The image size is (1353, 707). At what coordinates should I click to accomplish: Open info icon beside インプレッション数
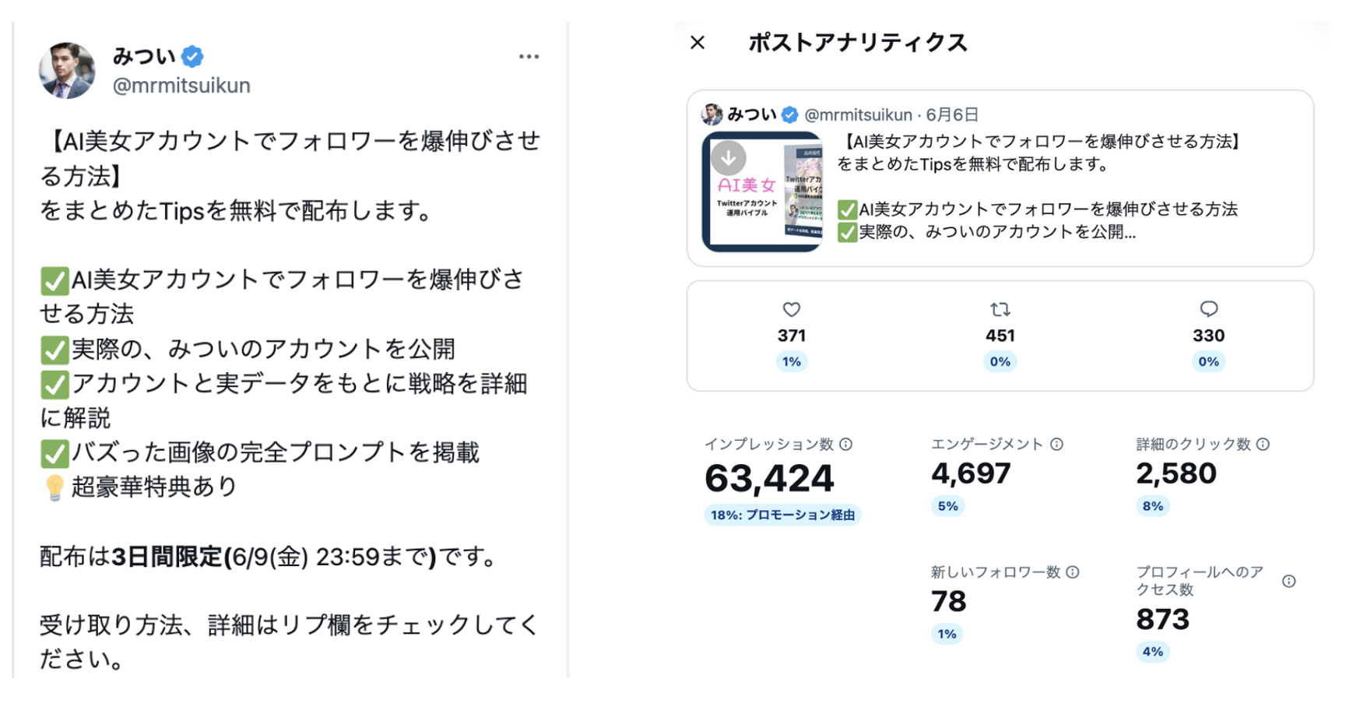846,444
